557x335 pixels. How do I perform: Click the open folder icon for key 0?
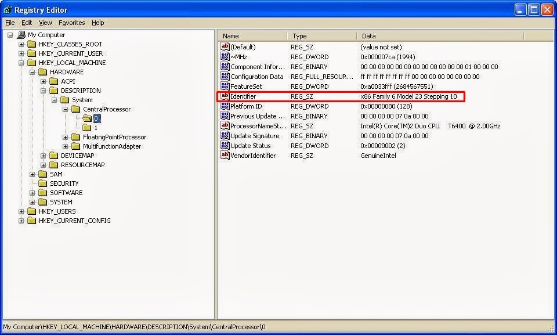(87, 118)
